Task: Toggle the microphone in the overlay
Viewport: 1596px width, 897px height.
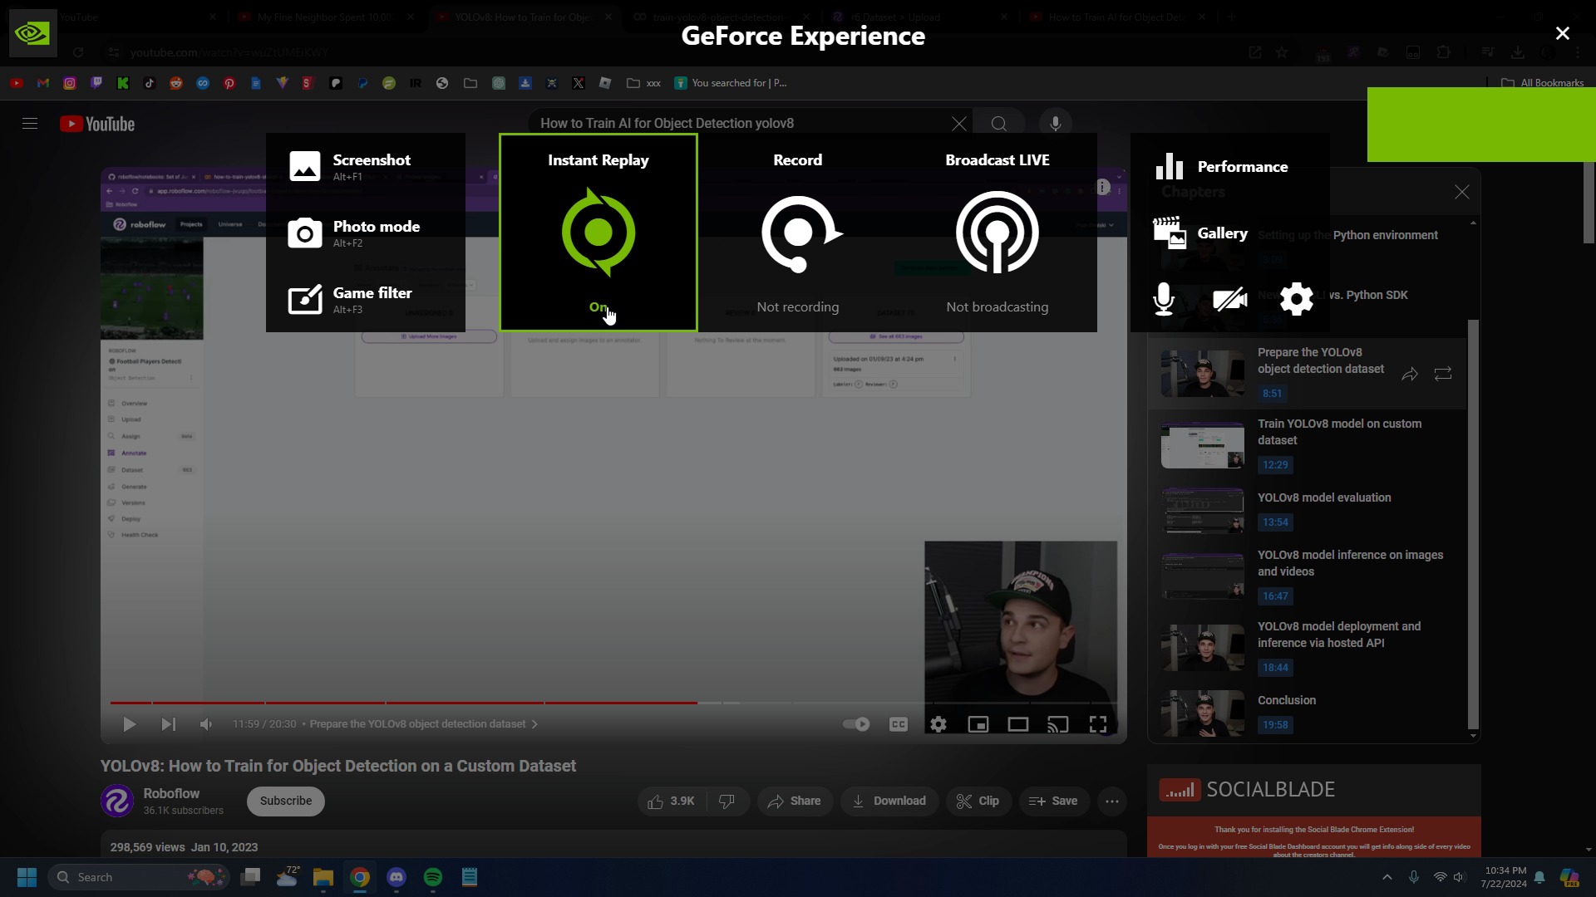Action: (1164, 299)
